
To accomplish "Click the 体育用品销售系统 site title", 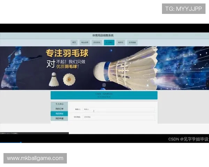I will [103, 35].
